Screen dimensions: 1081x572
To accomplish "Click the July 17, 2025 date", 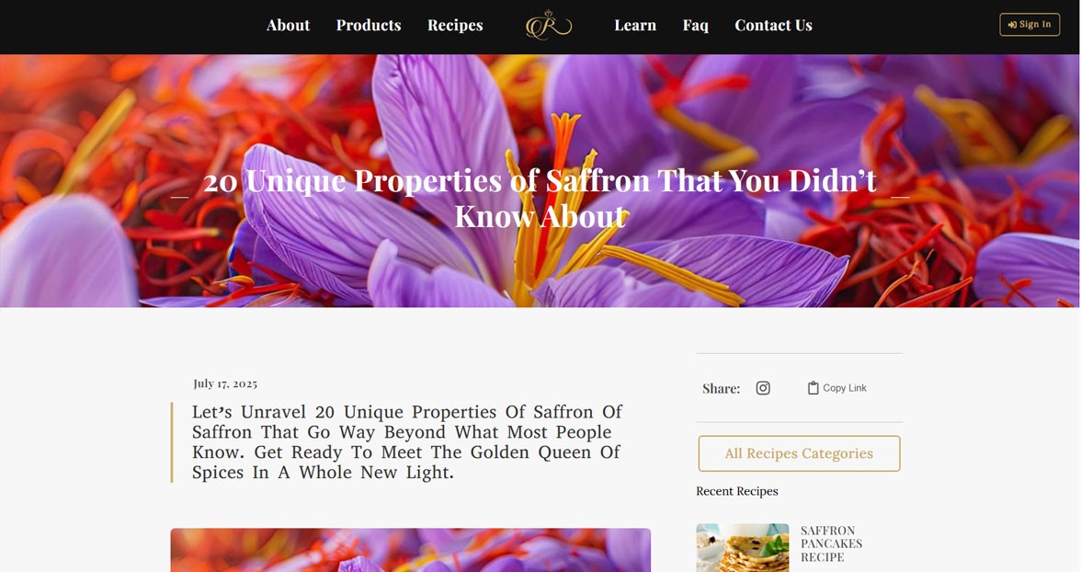I will [224, 383].
